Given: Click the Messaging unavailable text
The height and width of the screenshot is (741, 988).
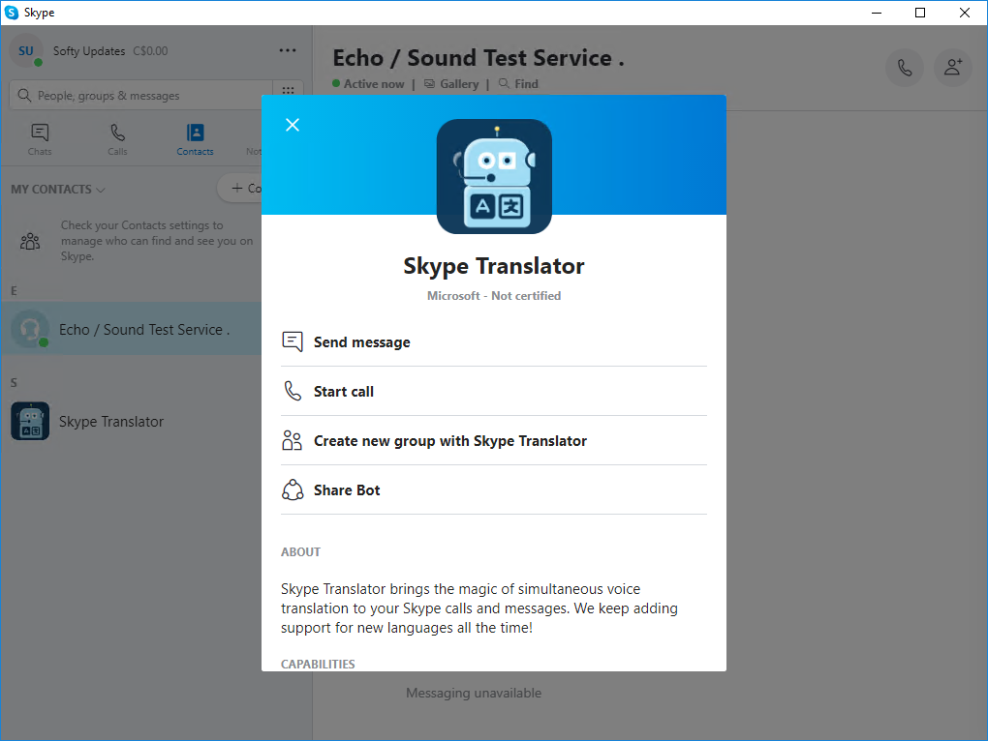Looking at the screenshot, I should (474, 693).
